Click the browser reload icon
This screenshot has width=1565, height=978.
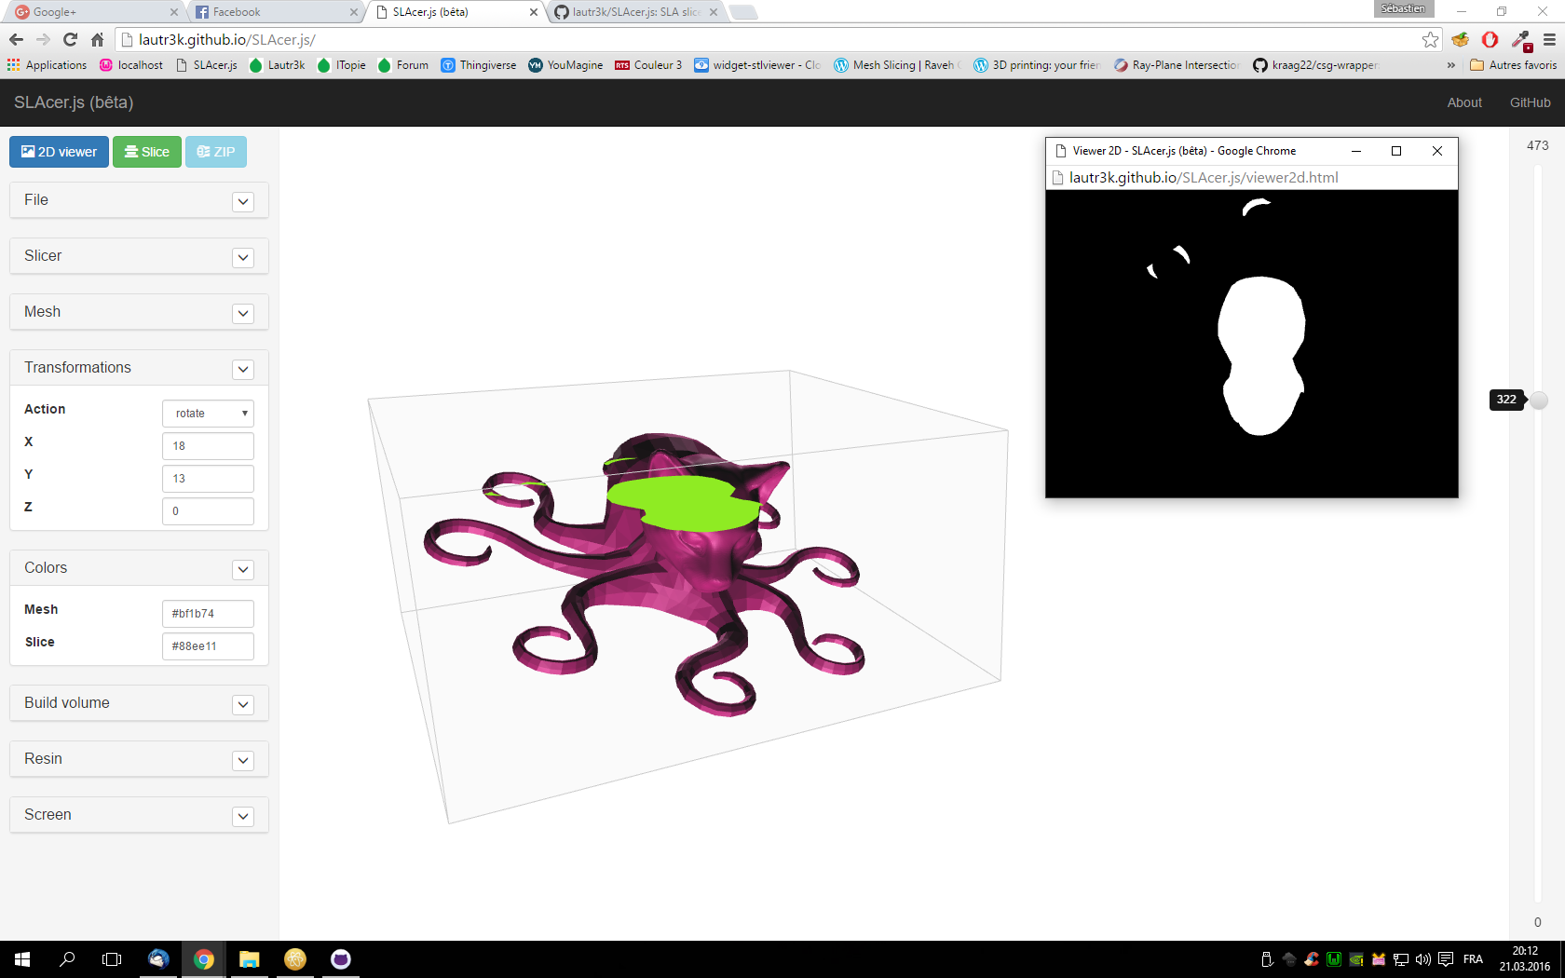pos(70,39)
